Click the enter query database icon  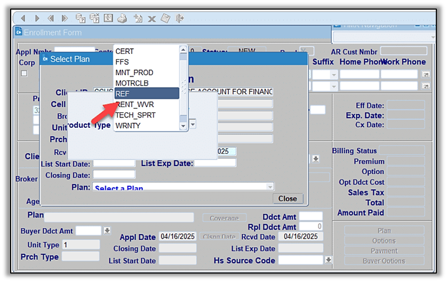click(81, 18)
